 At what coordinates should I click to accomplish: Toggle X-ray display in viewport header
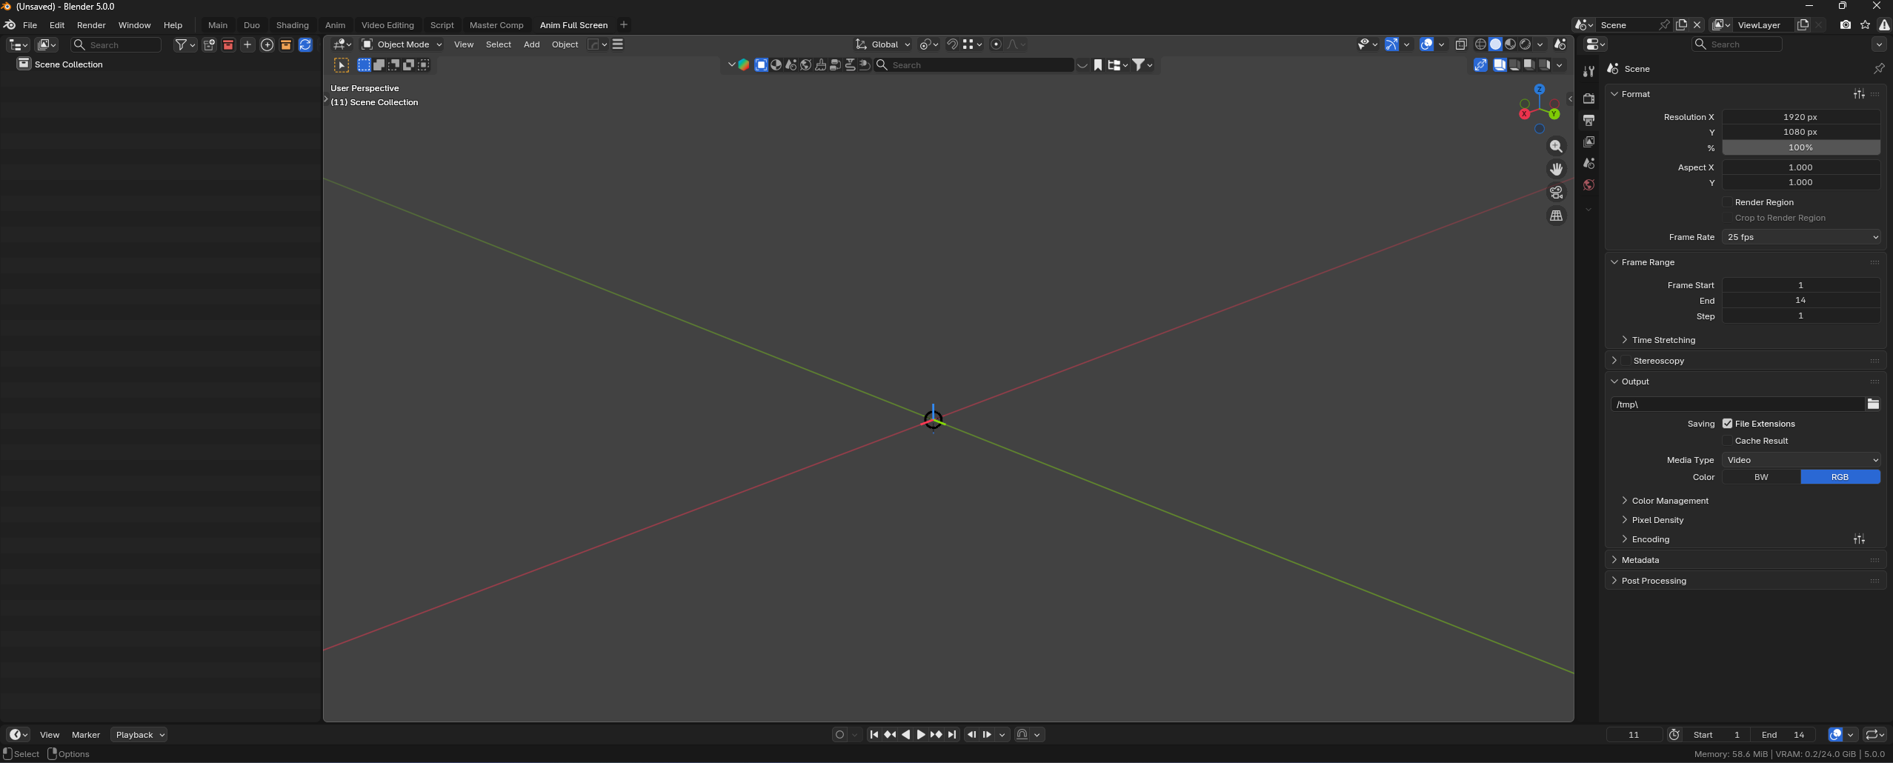tap(1461, 44)
